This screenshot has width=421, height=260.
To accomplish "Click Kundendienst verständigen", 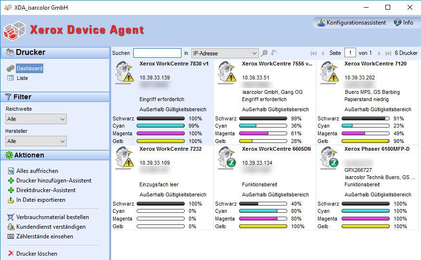I will click(51, 227).
